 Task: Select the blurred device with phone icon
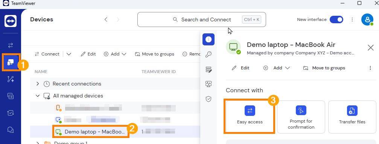pyautogui.click(x=115, y=108)
